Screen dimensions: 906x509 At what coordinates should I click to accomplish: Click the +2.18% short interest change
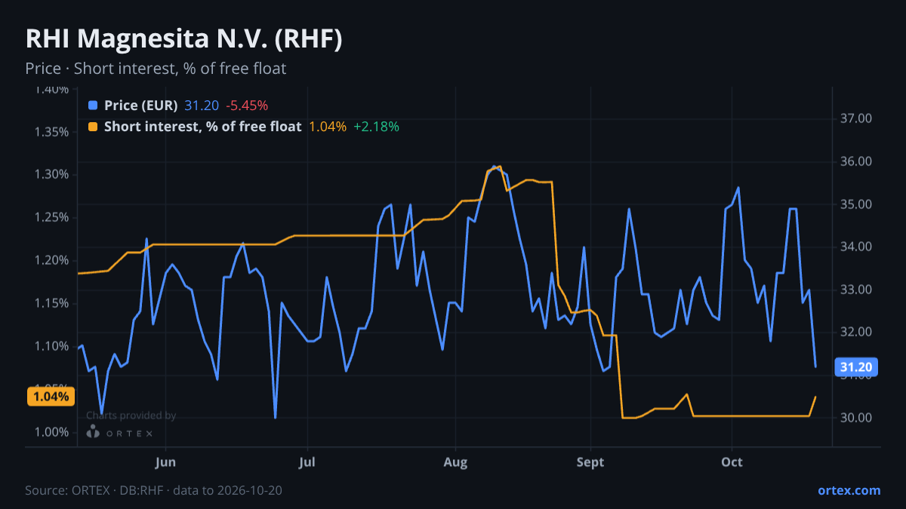click(x=376, y=127)
